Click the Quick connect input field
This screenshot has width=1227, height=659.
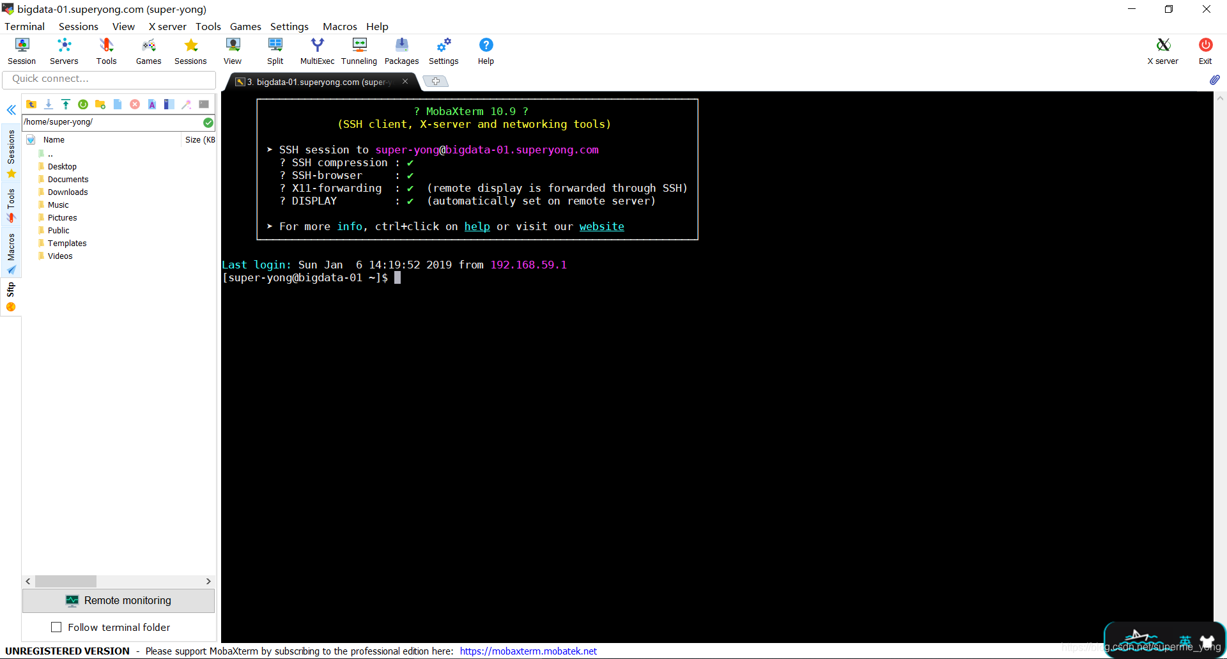[x=109, y=79]
